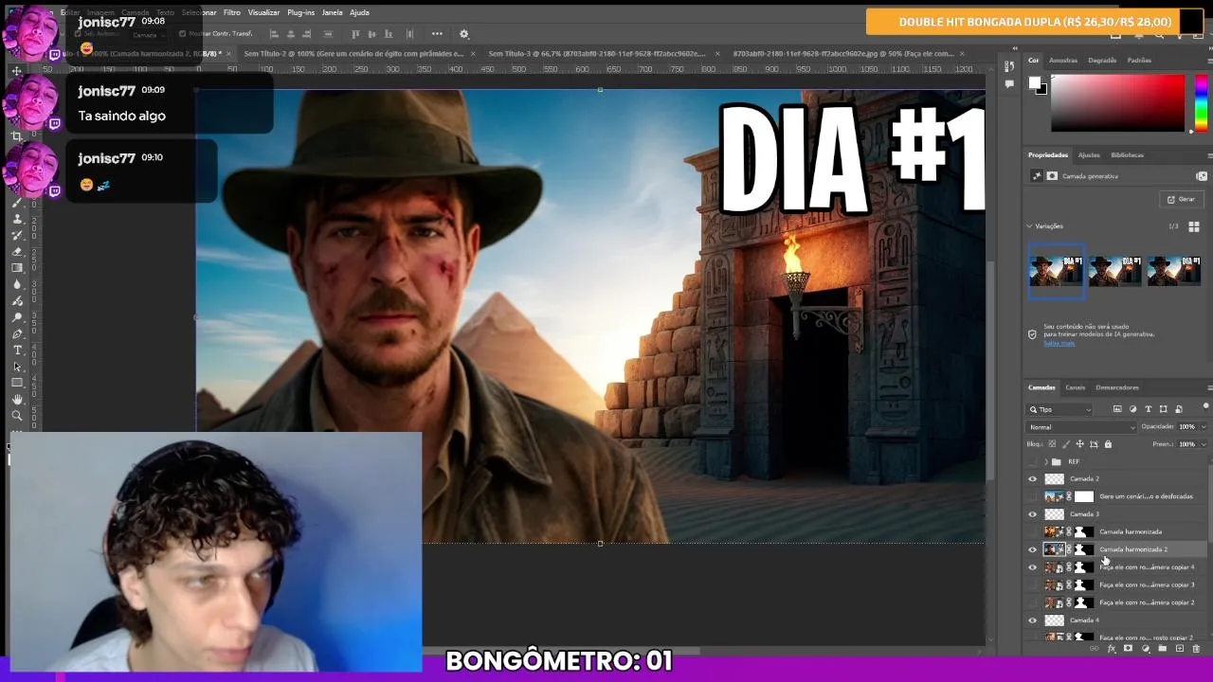Select the Hand tool
The width and height of the screenshot is (1213, 682).
point(17,399)
